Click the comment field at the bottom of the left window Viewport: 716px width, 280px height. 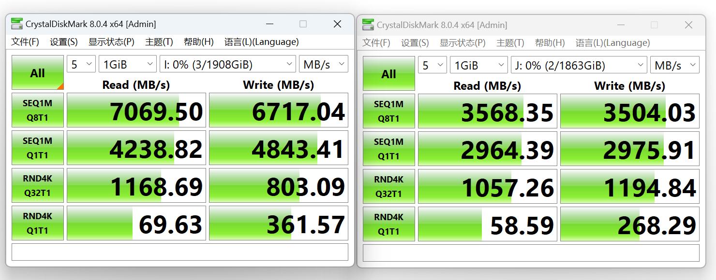[x=179, y=252]
